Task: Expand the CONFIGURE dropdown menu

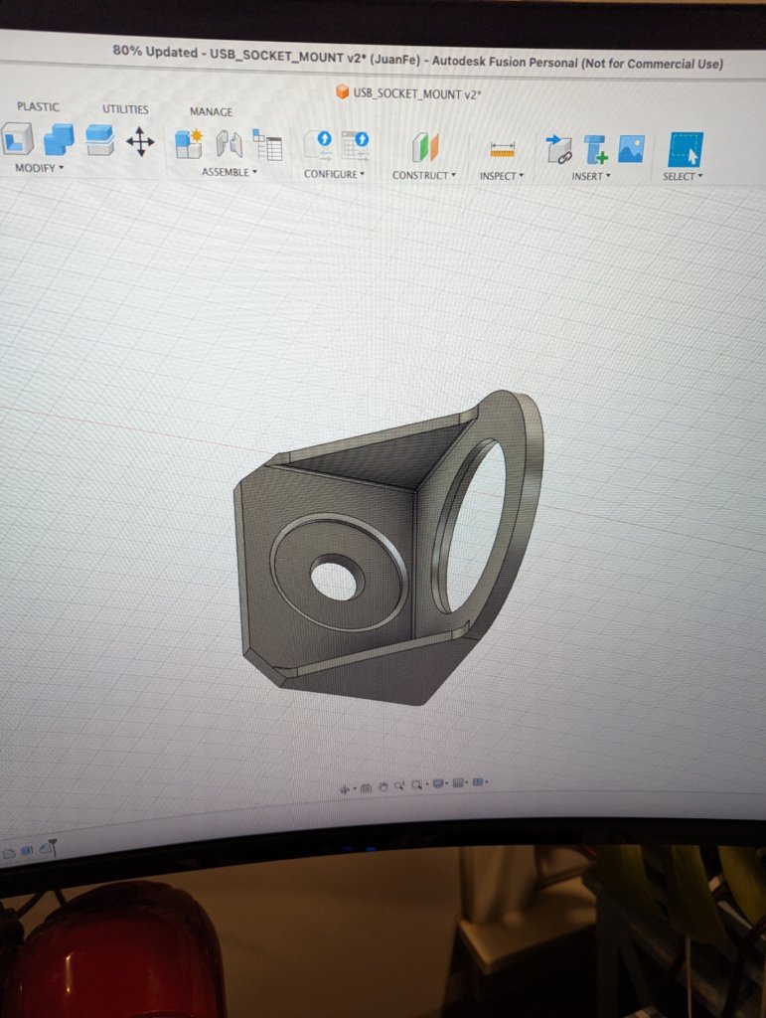Action: coord(334,174)
